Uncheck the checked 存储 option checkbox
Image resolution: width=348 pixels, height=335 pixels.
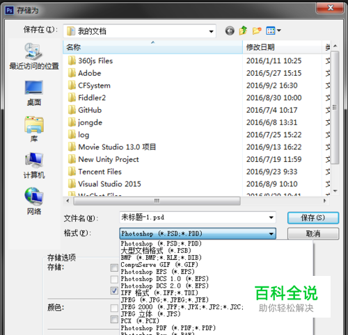click(x=114, y=291)
